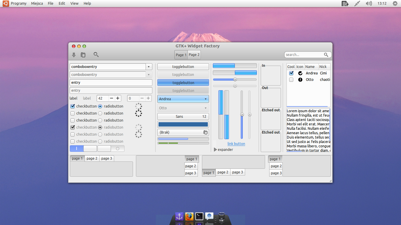Enable the Cool checkbox for Otto
Image resolution: width=401 pixels, height=225 pixels.
[291, 79]
